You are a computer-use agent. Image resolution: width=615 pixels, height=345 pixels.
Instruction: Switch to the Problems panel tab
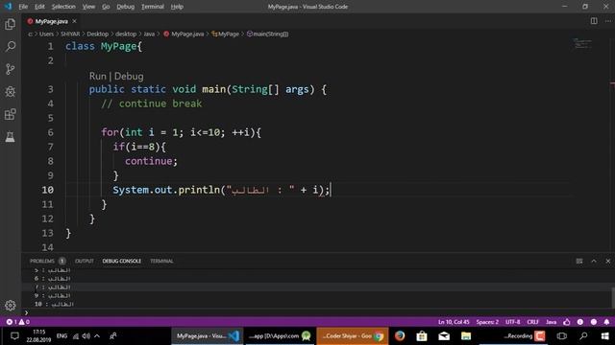[x=42, y=261]
